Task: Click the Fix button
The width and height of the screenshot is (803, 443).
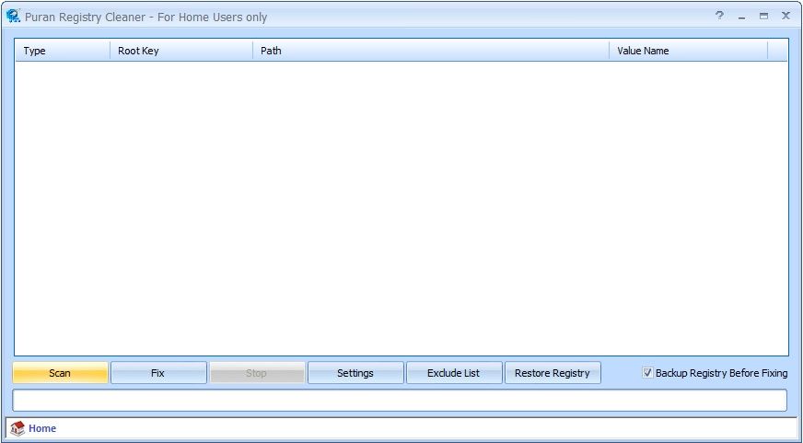Action: (158, 373)
